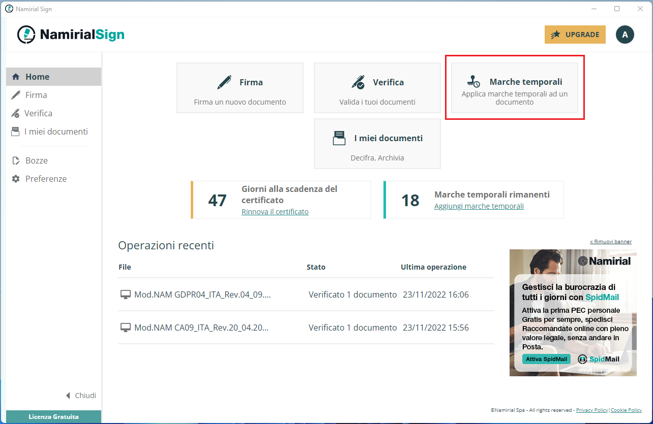Viewport: 653px width, 424px height.
Task: Open the Home sidebar item
Action: click(53, 77)
